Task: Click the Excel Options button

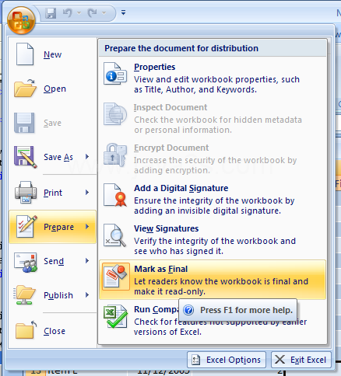Action: point(227,360)
